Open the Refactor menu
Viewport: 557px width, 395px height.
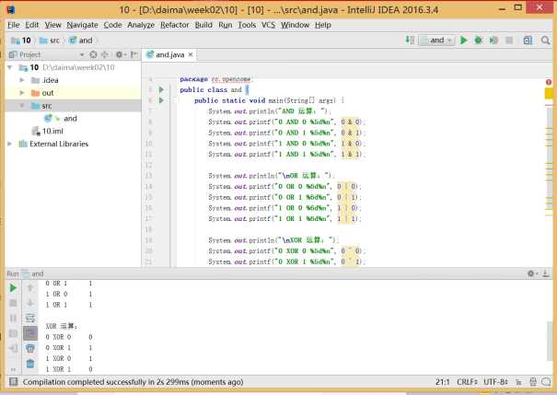pos(174,25)
